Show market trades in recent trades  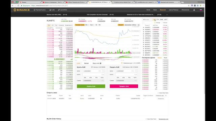160,58
